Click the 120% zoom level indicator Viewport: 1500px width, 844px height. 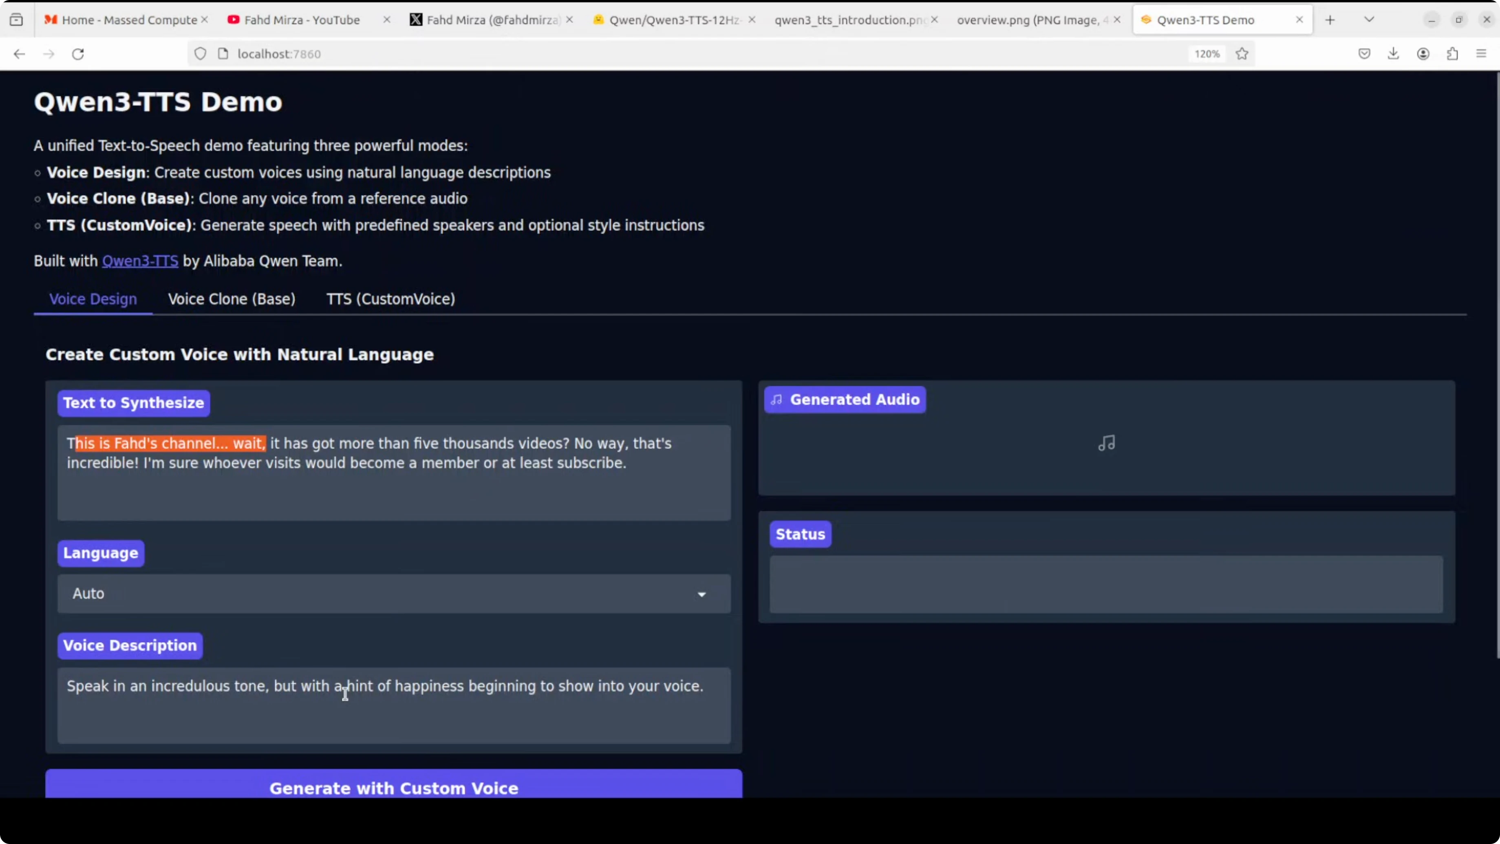click(1207, 54)
